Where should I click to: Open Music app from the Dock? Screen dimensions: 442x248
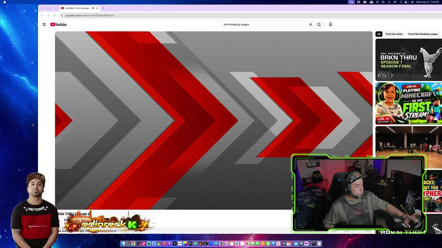(x=164, y=244)
